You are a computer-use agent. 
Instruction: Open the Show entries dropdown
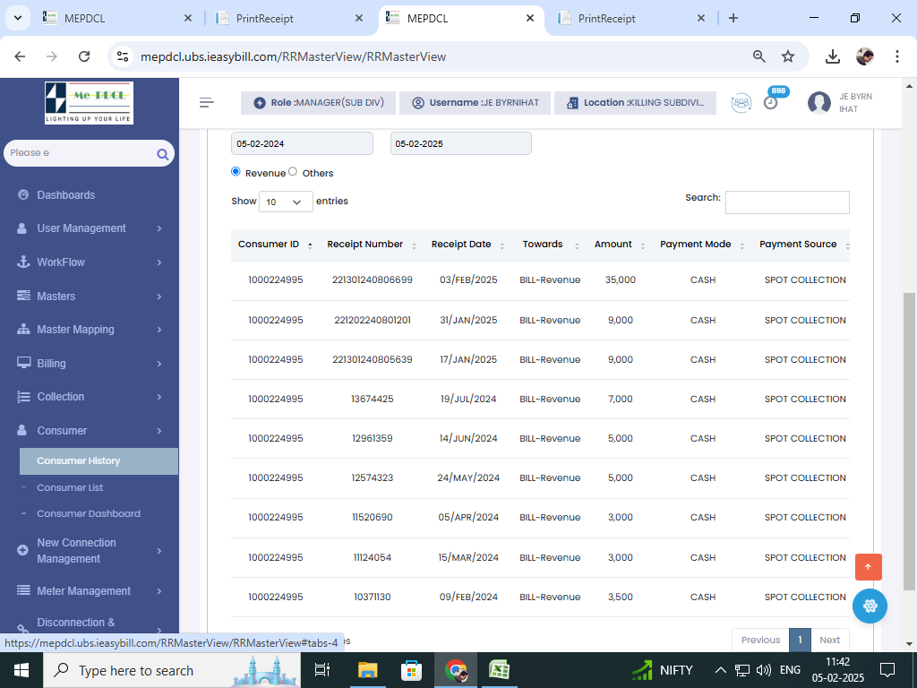[x=286, y=202]
